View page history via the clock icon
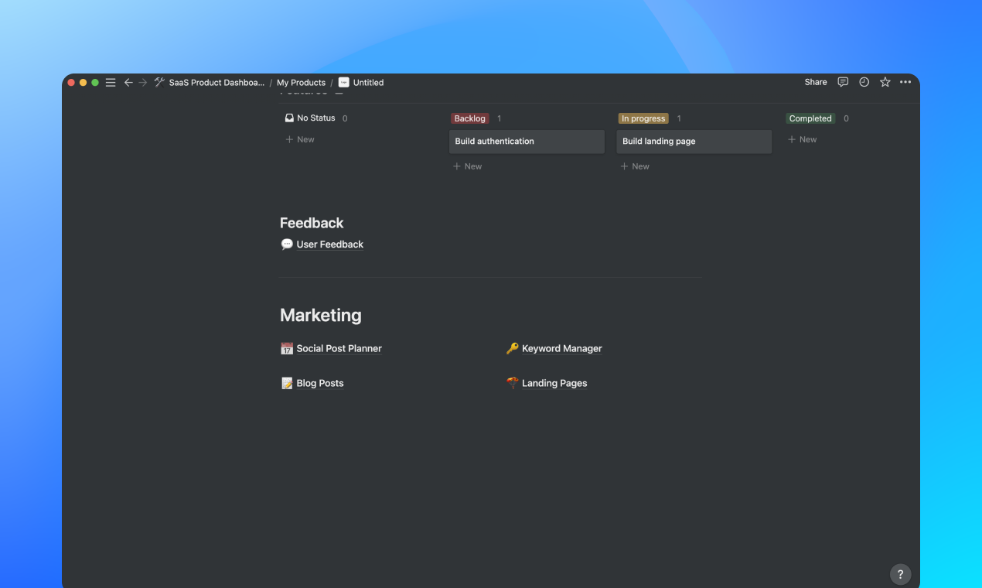 (x=864, y=82)
